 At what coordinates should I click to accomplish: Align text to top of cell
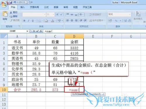(68, 15)
